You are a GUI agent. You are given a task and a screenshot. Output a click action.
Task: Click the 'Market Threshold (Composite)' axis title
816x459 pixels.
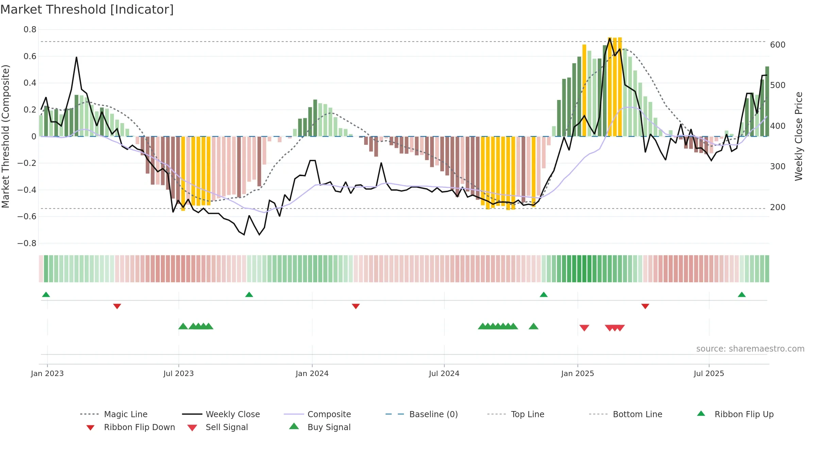[x=5, y=136]
